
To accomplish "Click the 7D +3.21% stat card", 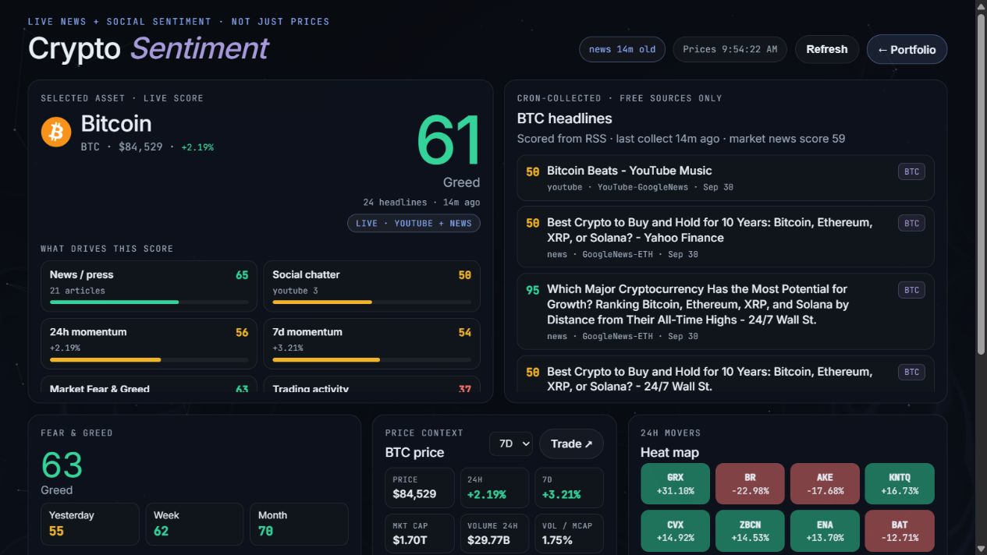I will point(569,487).
